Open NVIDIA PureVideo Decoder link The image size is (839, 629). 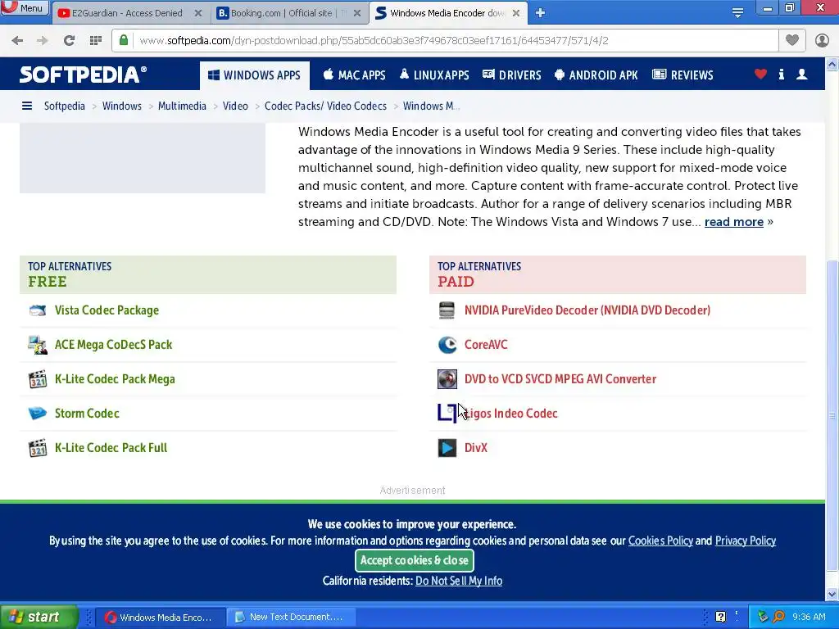coord(587,310)
